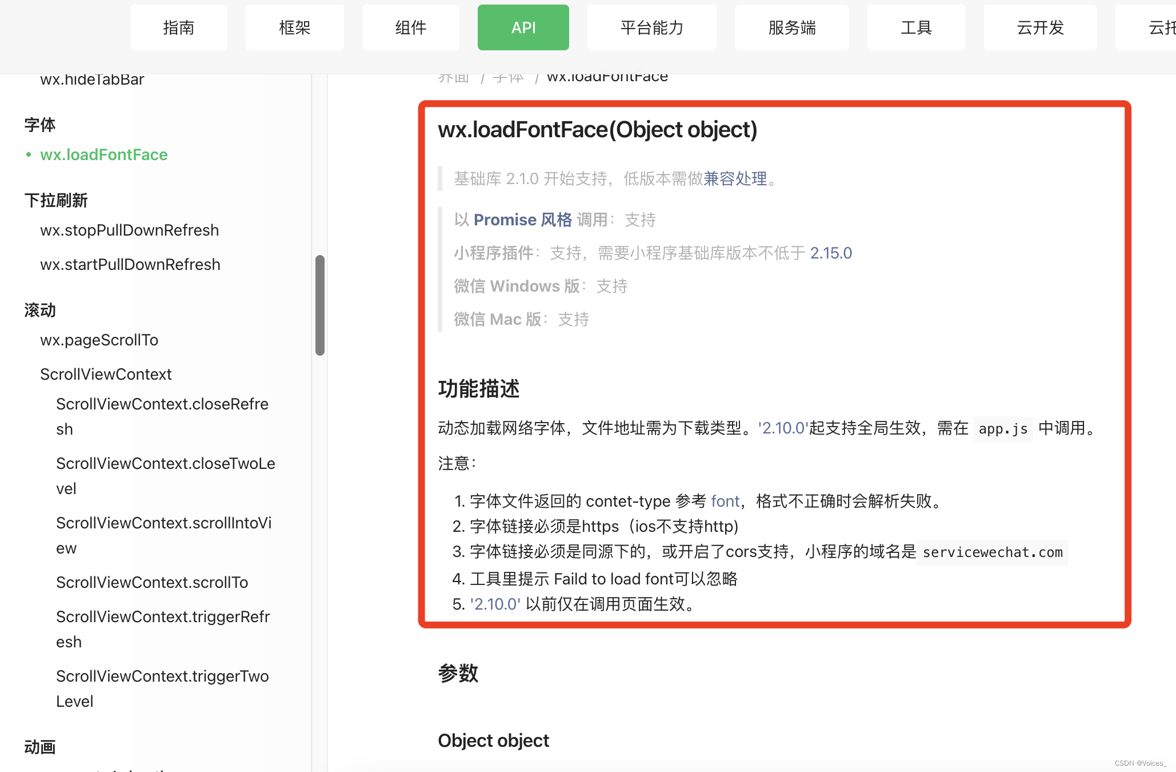The image size is (1176, 772).
Task: Click the 兼容处理 link
Action: (x=735, y=178)
